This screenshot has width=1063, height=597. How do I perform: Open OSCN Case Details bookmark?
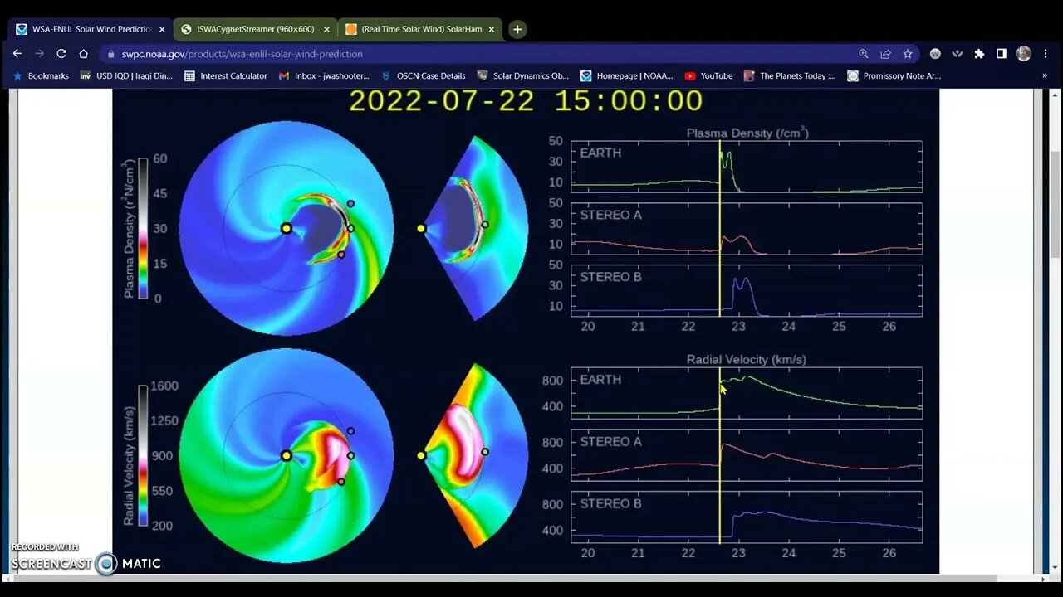tap(424, 75)
